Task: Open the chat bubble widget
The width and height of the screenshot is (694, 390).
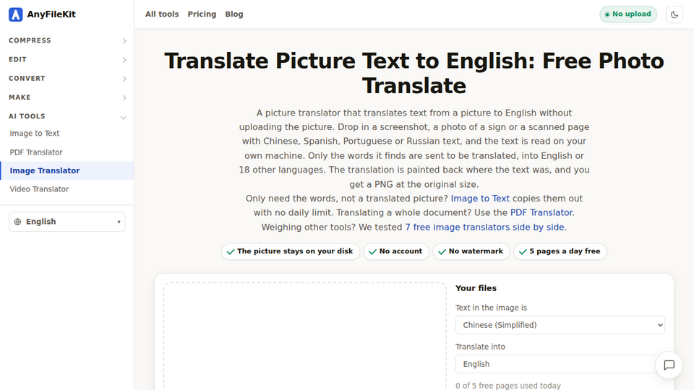Action: (669, 365)
